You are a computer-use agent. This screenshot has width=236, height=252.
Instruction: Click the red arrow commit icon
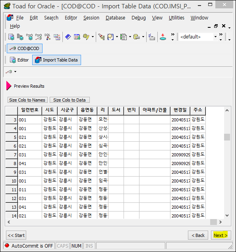point(163,37)
